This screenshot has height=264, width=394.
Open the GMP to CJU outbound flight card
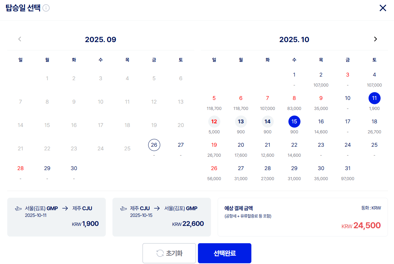(x=56, y=217)
